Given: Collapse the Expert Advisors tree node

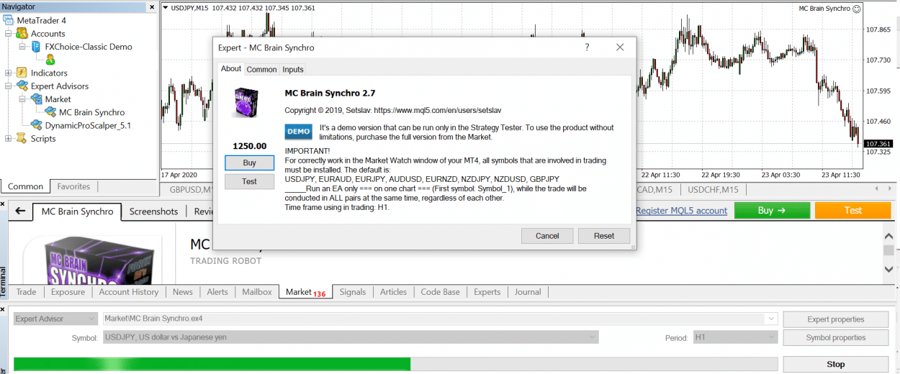Looking at the screenshot, I should [x=8, y=86].
